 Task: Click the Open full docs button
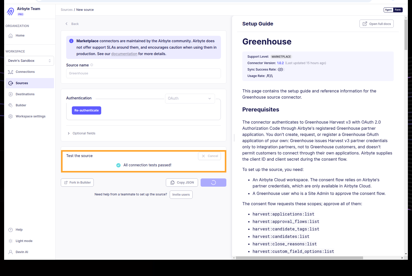point(376,24)
